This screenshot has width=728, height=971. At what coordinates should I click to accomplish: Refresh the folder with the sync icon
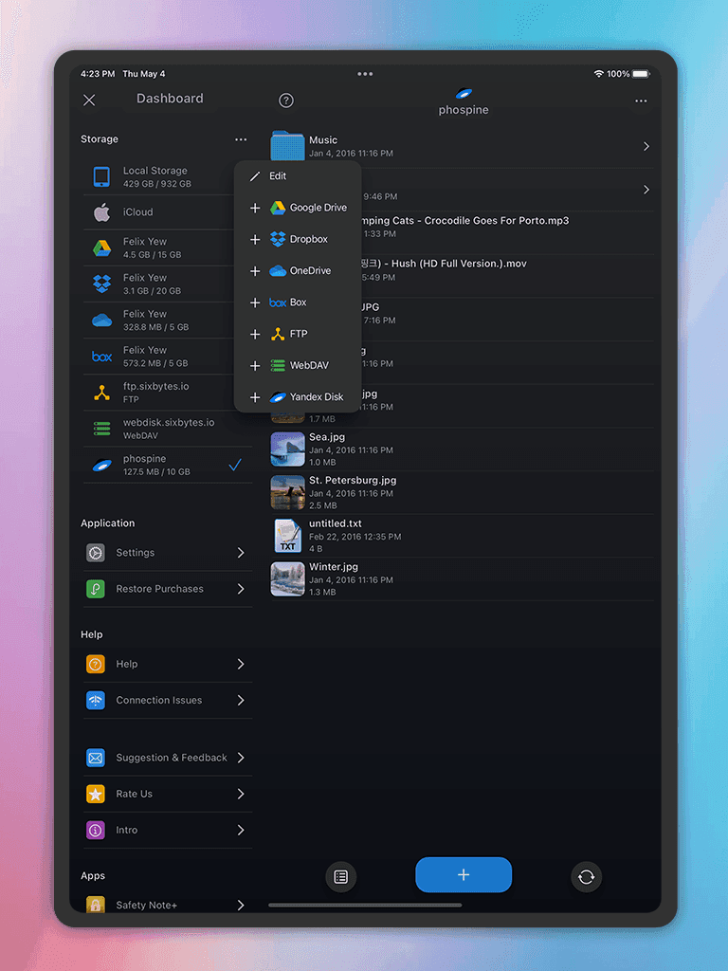point(586,877)
